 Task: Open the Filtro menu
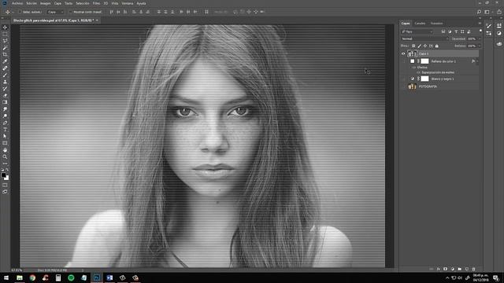point(96,3)
